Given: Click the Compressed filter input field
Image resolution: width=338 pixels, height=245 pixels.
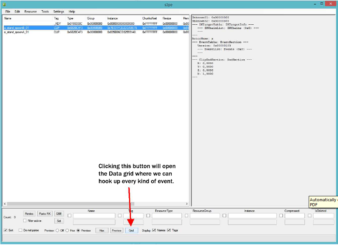Looking at the screenshot, I should point(295,216).
